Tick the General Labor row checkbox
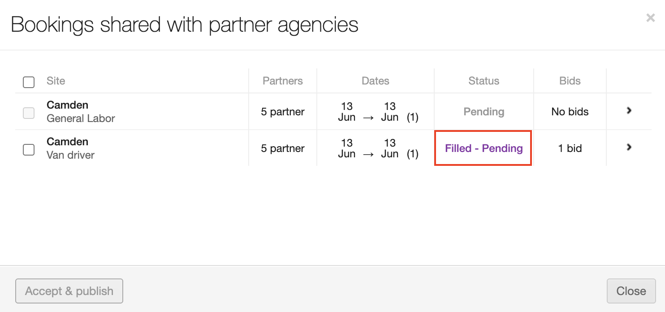The image size is (665, 312). point(29,113)
